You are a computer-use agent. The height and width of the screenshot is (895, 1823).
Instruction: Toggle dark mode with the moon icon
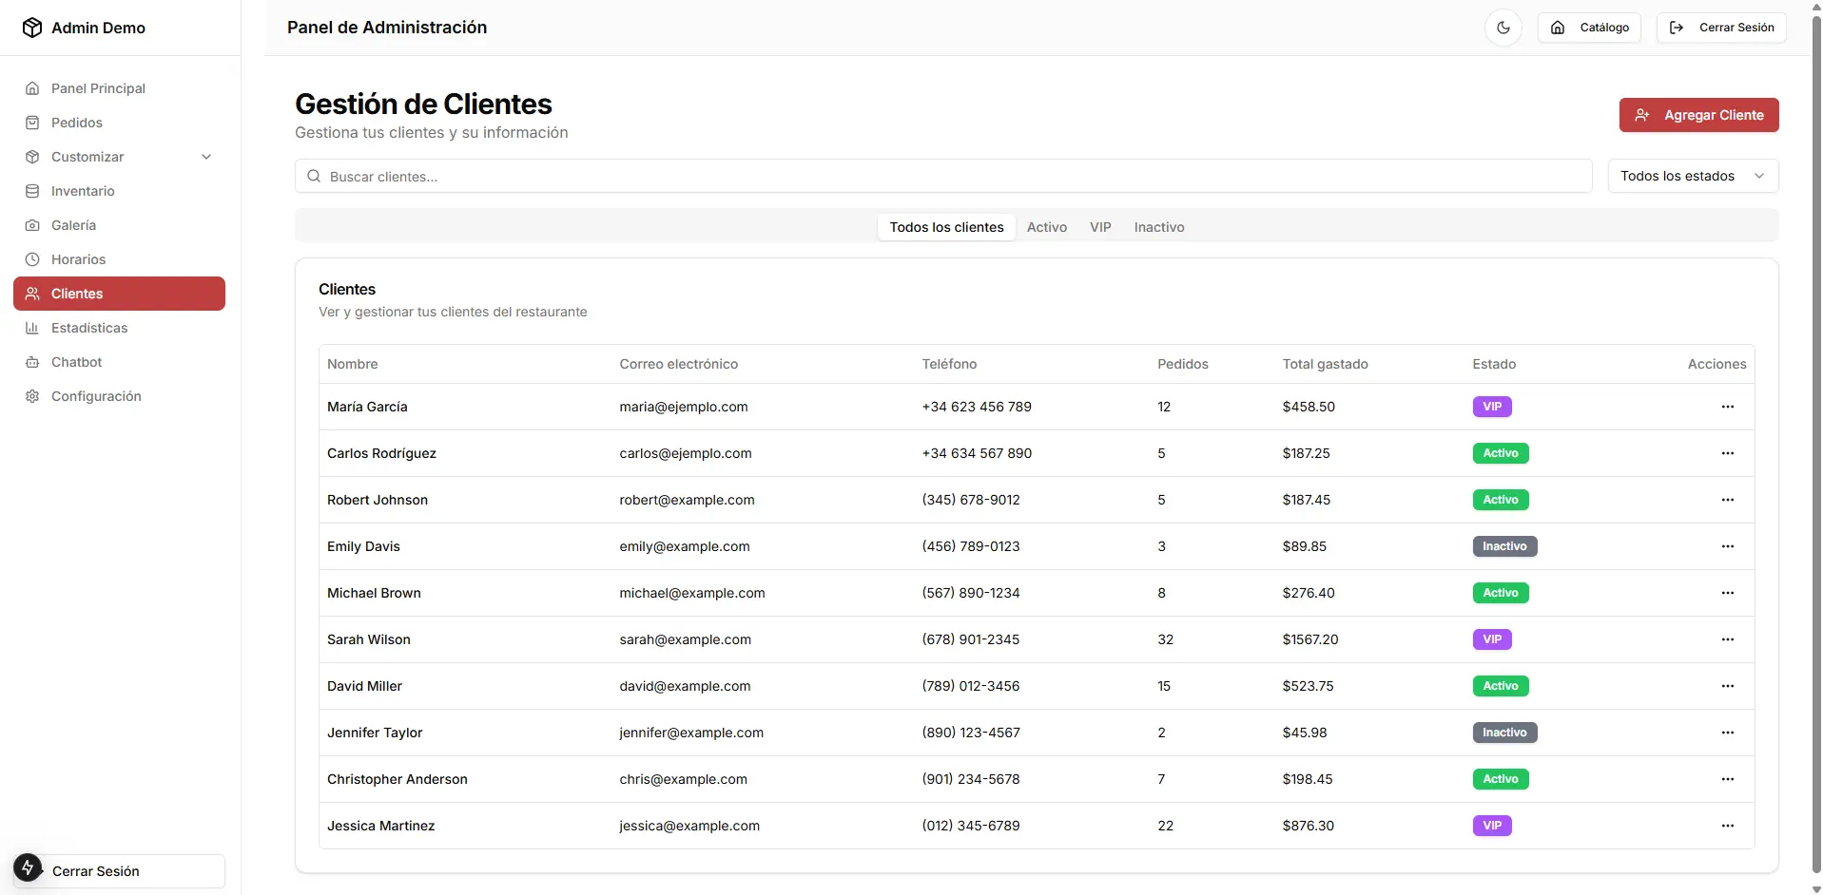[1503, 28]
